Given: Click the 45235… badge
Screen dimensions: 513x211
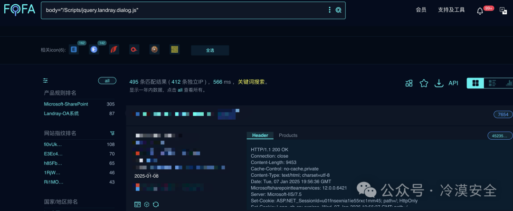Looking at the screenshot, I should [x=500, y=135].
